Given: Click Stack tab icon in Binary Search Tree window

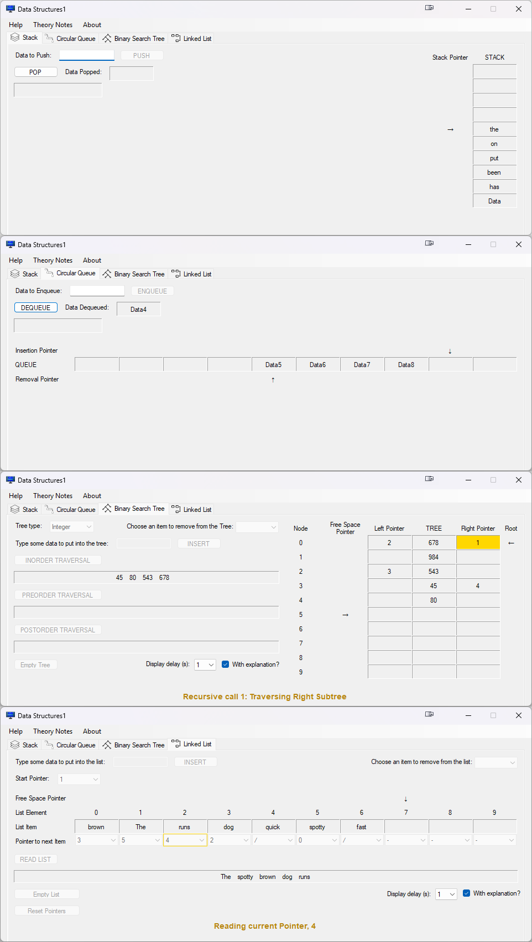Looking at the screenshot, I should [15, 510].
